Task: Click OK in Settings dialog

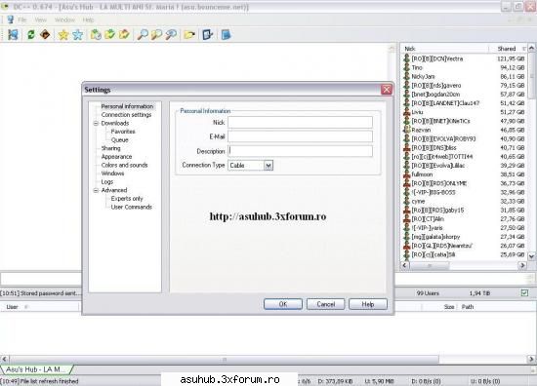Action: click(x=283, y=304)
